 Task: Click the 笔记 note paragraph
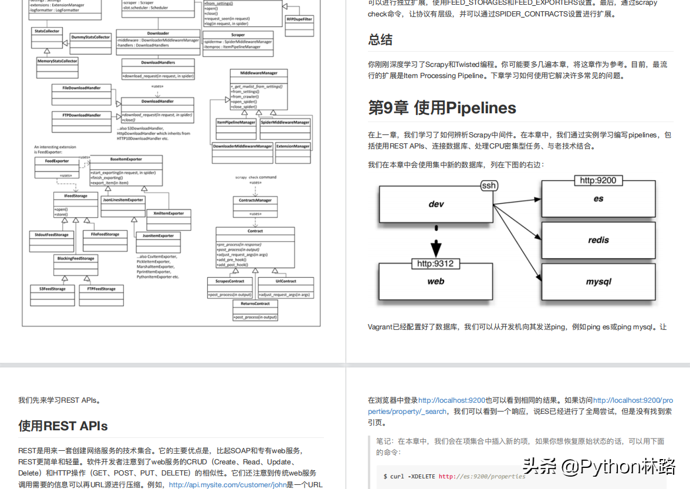point(520,447)
